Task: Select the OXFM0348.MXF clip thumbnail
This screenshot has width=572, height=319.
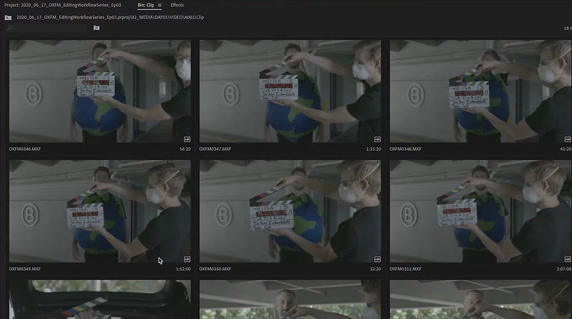Action: coord(480,91)
